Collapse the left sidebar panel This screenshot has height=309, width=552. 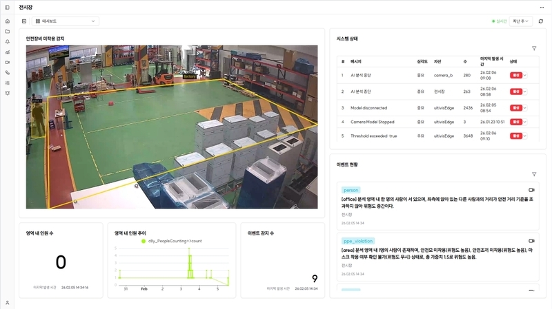(x=24, y=21)
